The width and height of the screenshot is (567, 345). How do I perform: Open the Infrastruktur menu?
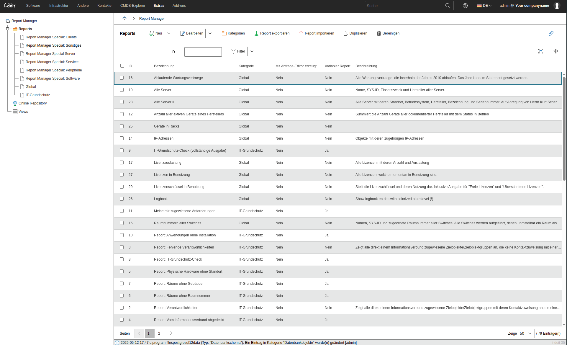coord(58,6)
